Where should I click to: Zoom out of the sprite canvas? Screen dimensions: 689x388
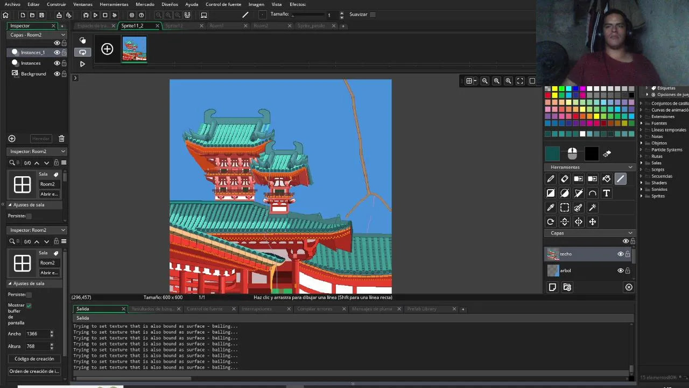485,81
